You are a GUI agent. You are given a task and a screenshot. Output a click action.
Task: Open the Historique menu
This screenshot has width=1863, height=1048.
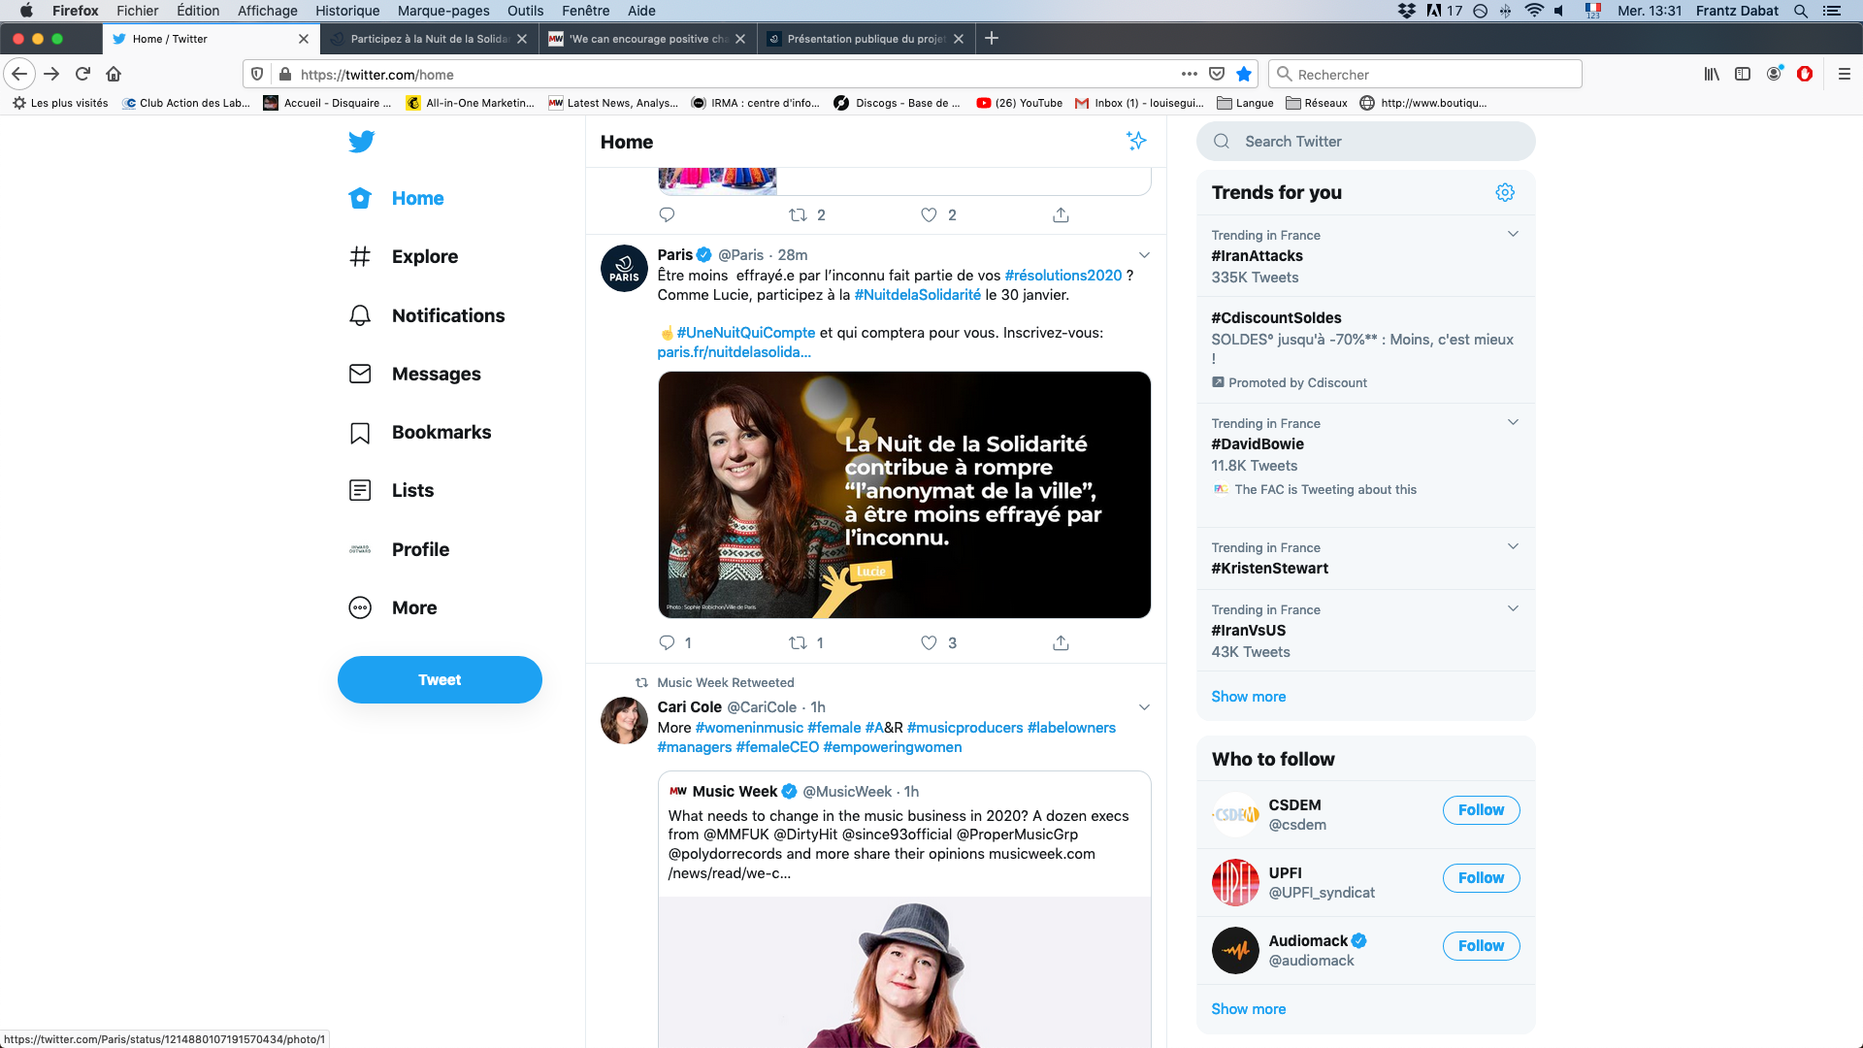(x=347, y=11)
